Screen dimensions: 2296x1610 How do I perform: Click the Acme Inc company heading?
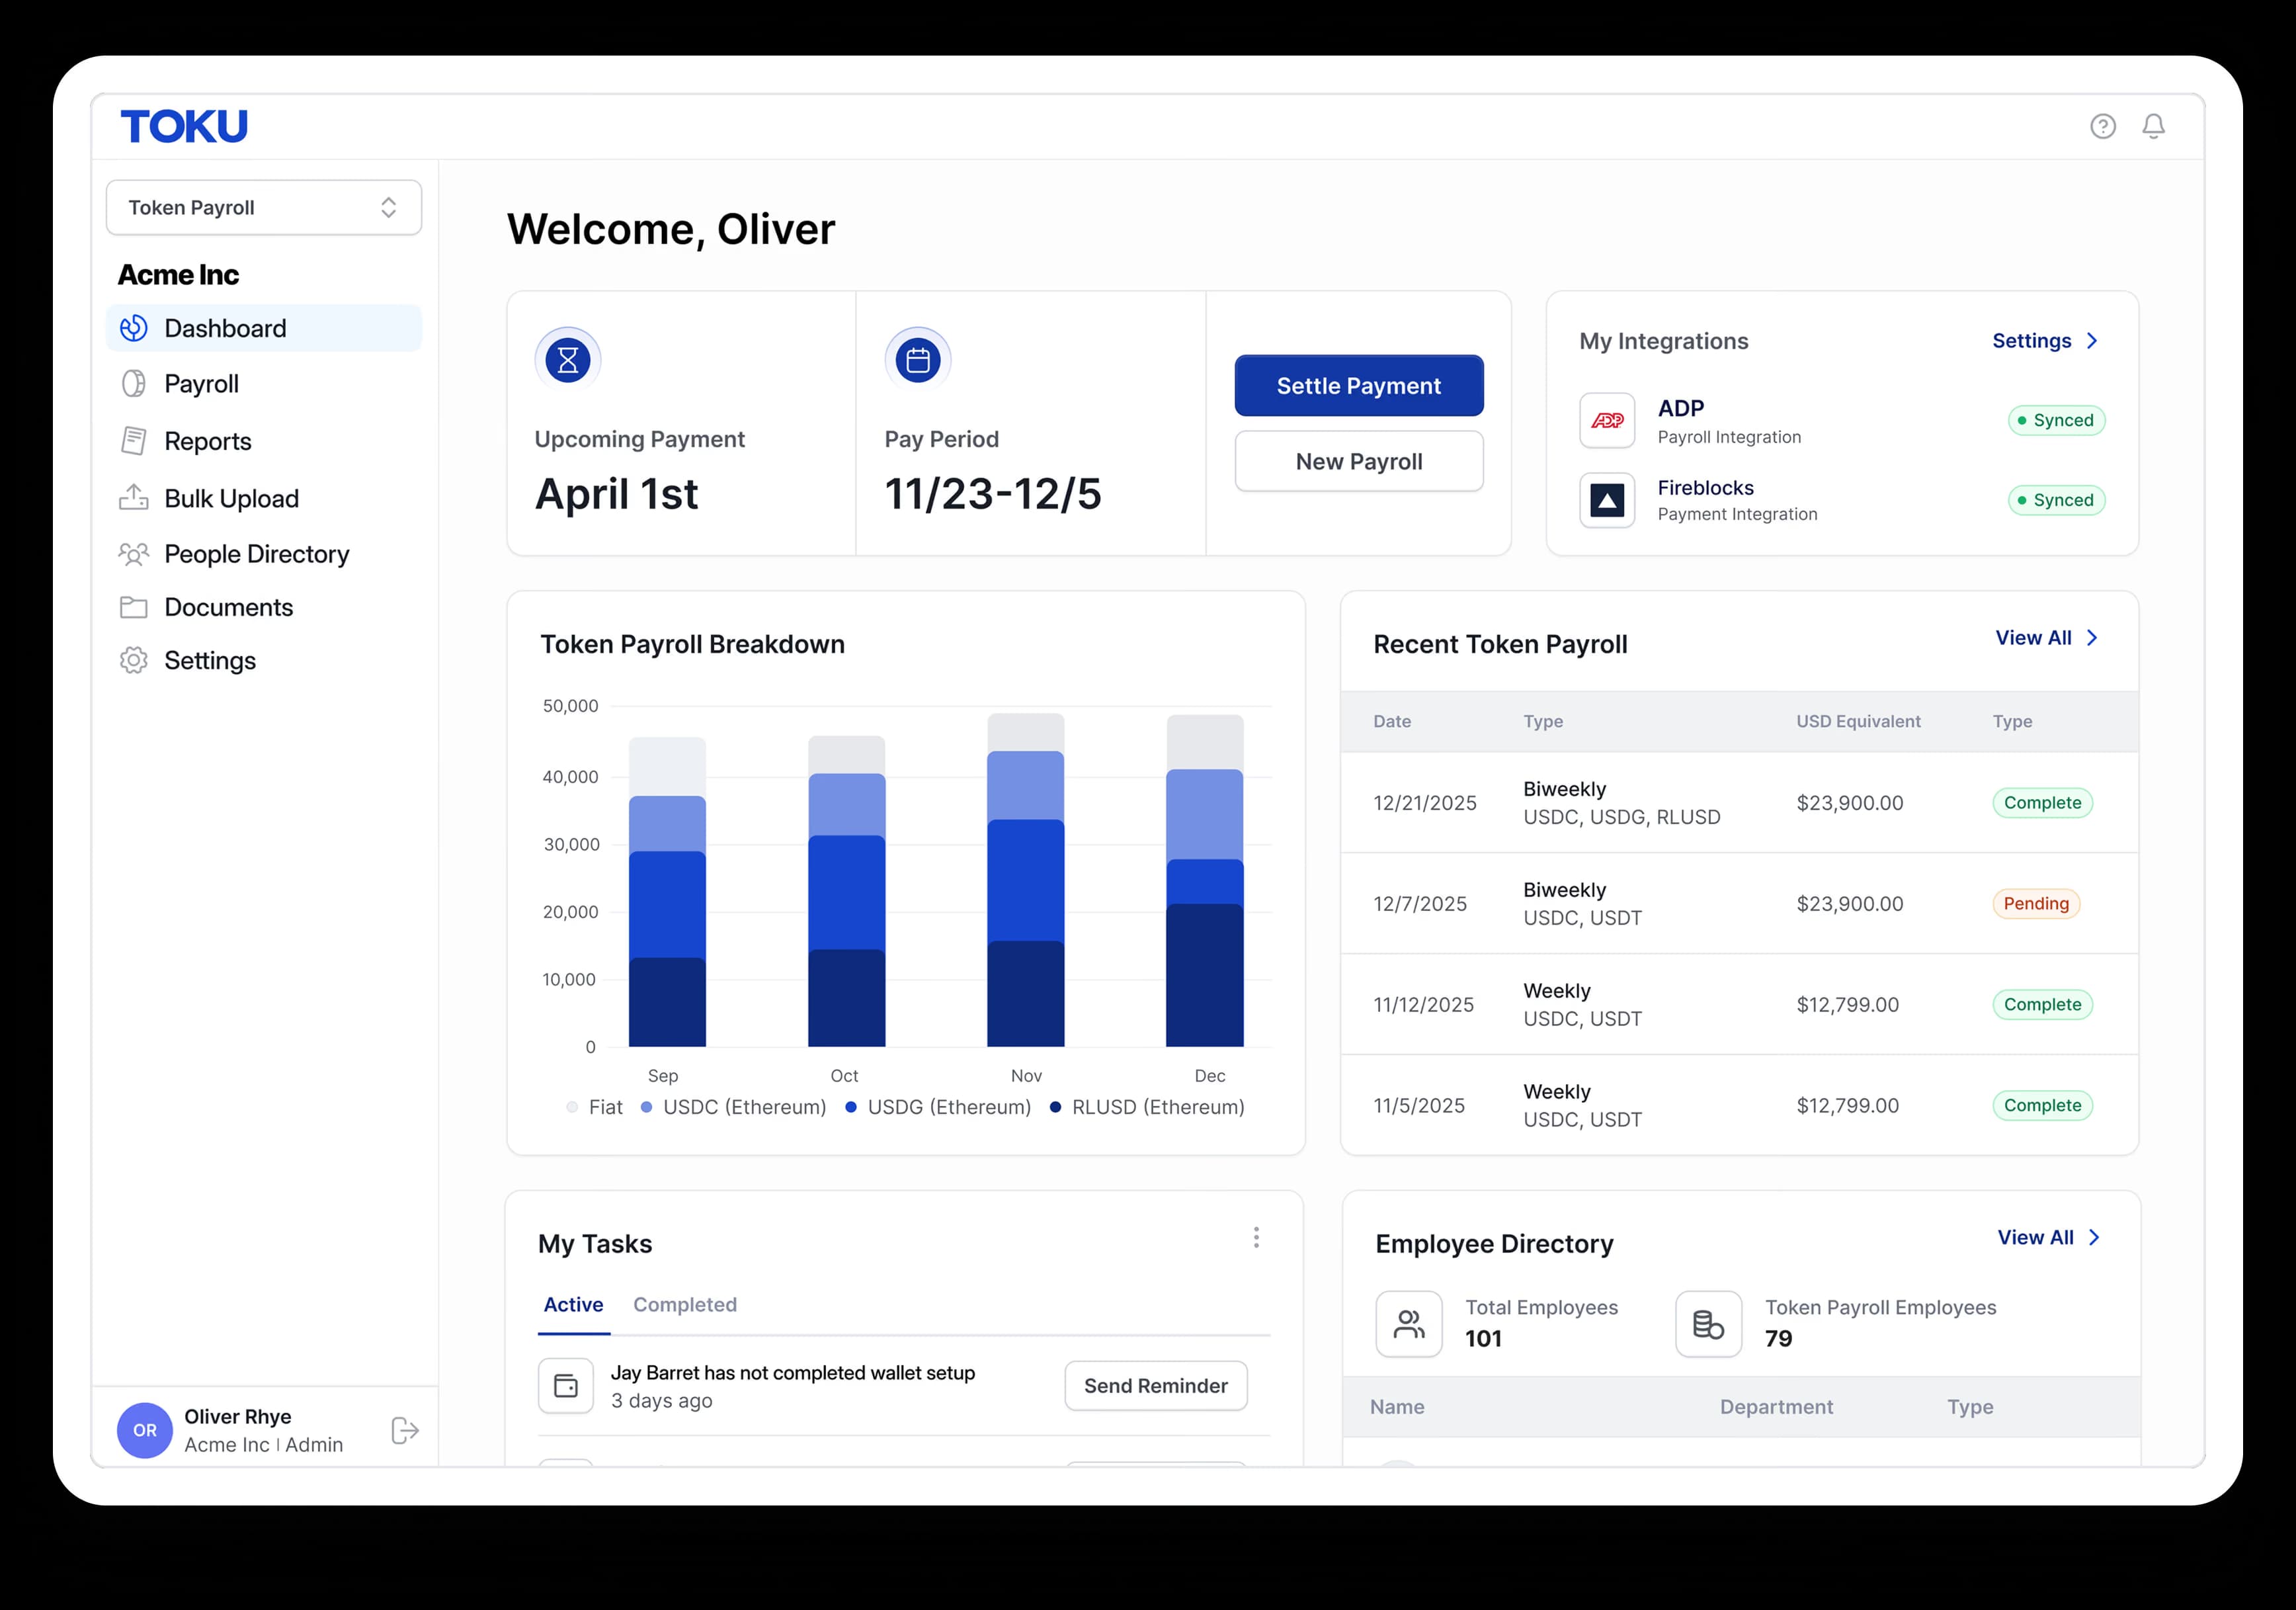tap(179, 275)
